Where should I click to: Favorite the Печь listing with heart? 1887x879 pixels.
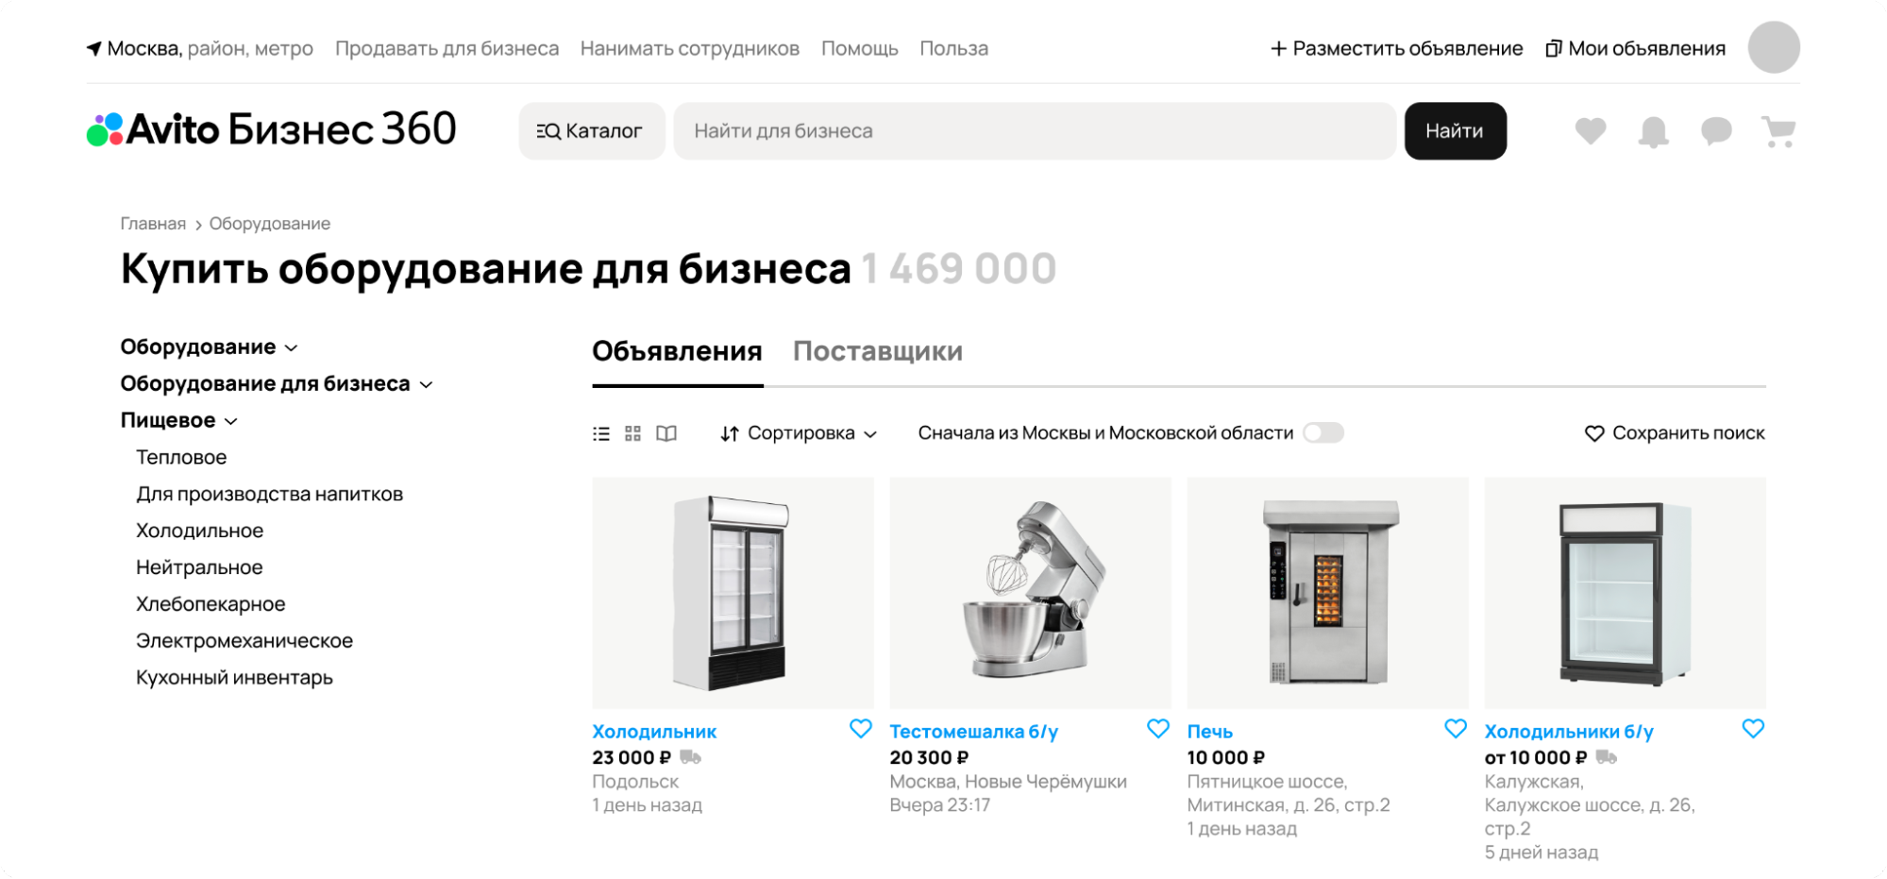1456,729
